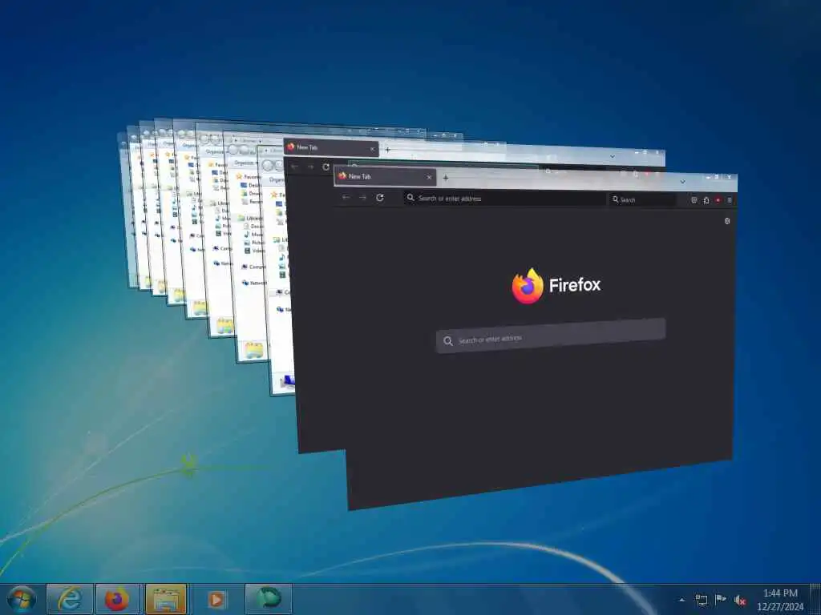Close New Tab in front Firefox window
This screenshot has width=821, height=615.
click(x=429, y=177)
